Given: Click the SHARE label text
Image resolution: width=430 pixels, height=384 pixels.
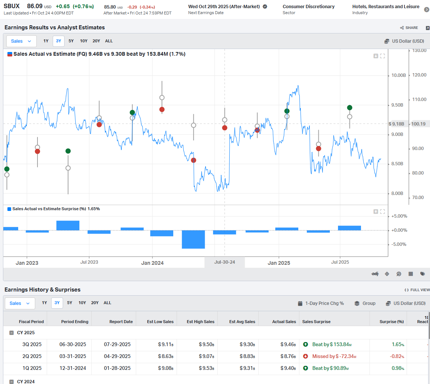Looking at the screenshot, I should point(411,28).
